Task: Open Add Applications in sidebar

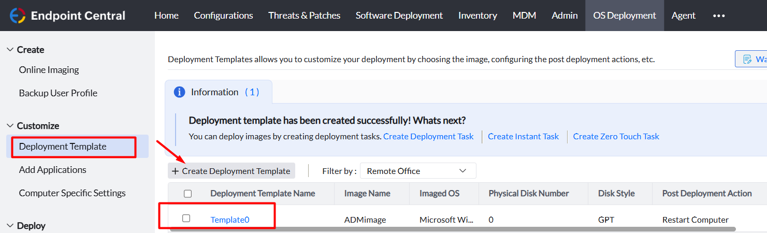Action: point(52,170)
